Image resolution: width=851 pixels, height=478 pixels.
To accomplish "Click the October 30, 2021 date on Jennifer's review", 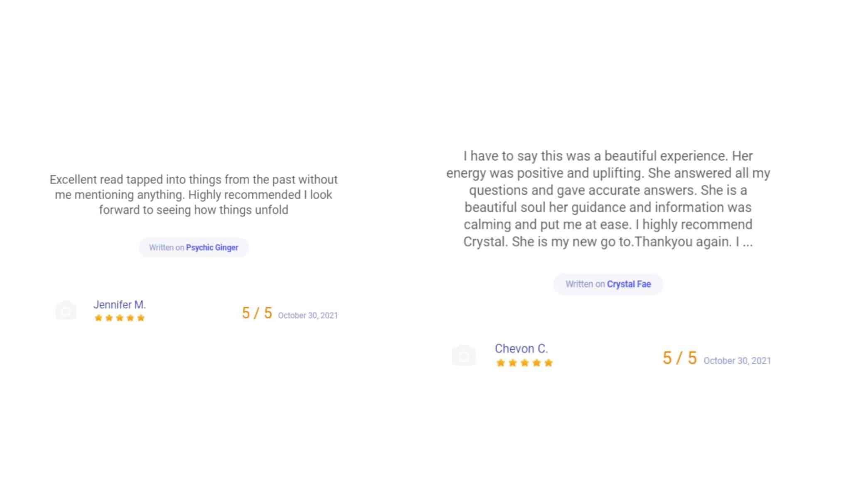I will [x=308, y=316].
